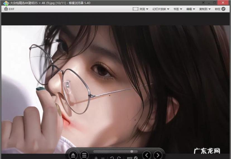The width and height of the screenshot is (231, 159).
Task: Rotate image counterclockwise
Action: tap(112, 158)
